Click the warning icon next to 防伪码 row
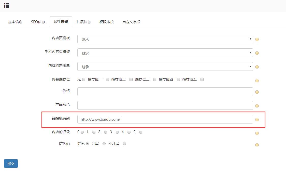Viewport: 286px width, 178px height. click(x=257, y=145)
